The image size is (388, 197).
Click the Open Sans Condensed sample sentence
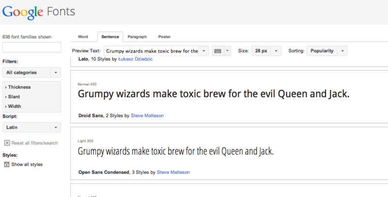[176, 151]
